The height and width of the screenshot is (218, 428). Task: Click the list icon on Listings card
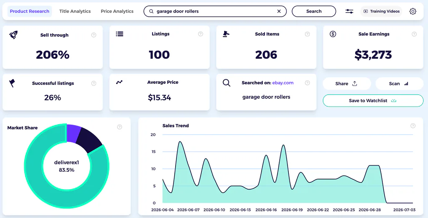tap(120, 34)
